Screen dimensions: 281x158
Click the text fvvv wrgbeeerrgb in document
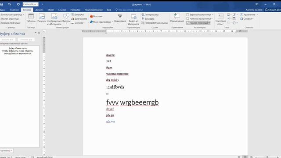coord(133,102)
